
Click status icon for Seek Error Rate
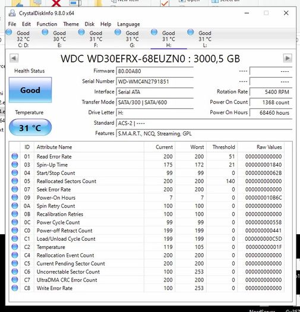click(15, 189)
